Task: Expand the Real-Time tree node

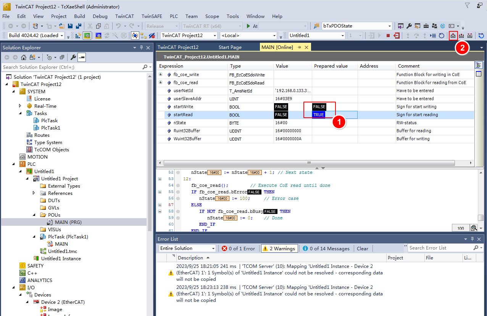Action: 20,106
